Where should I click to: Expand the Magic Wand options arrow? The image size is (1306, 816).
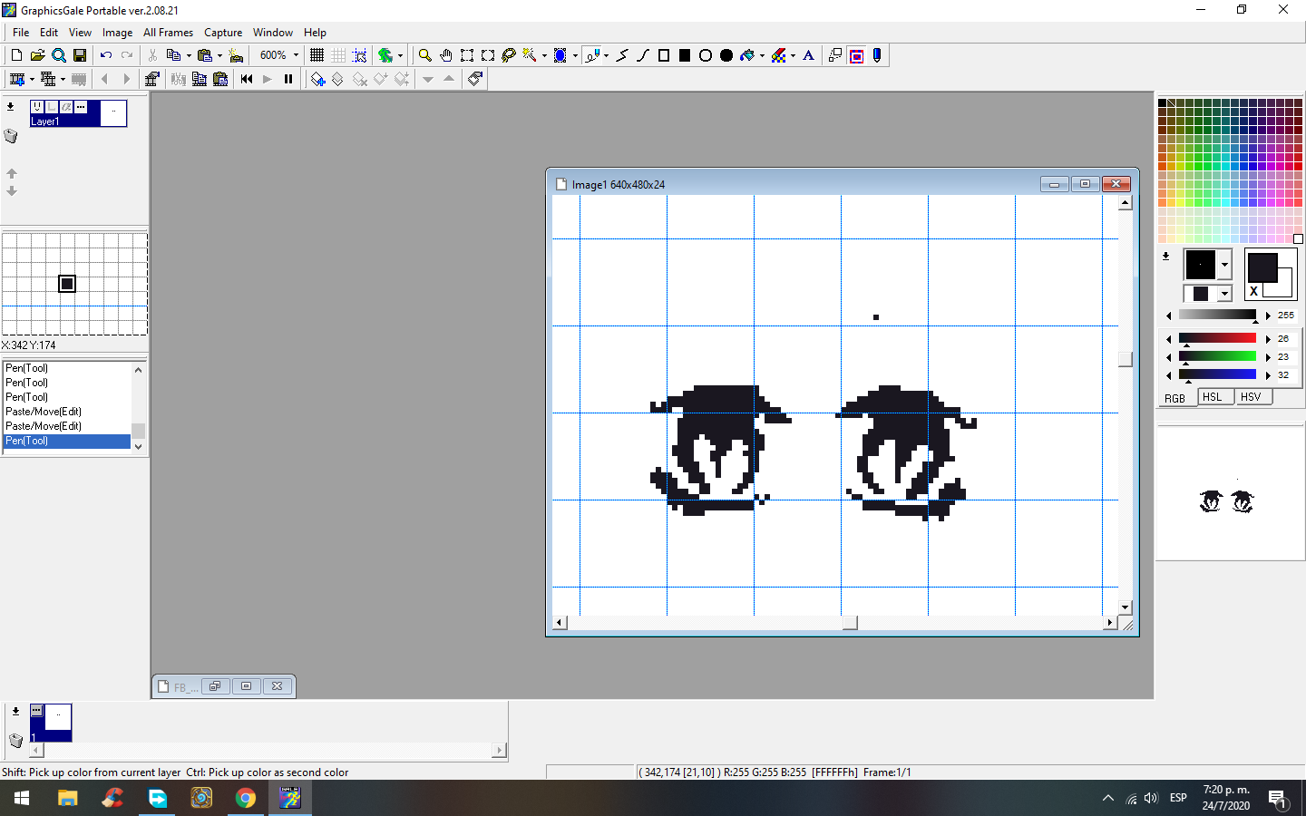[x=544, y=55]
